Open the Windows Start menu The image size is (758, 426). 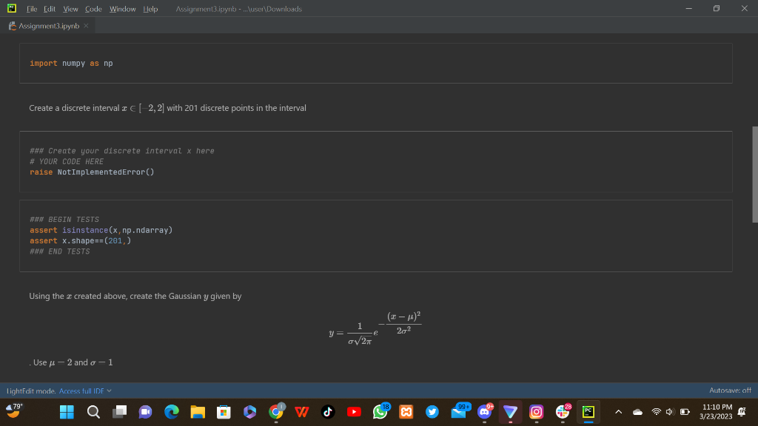point(66,413)
